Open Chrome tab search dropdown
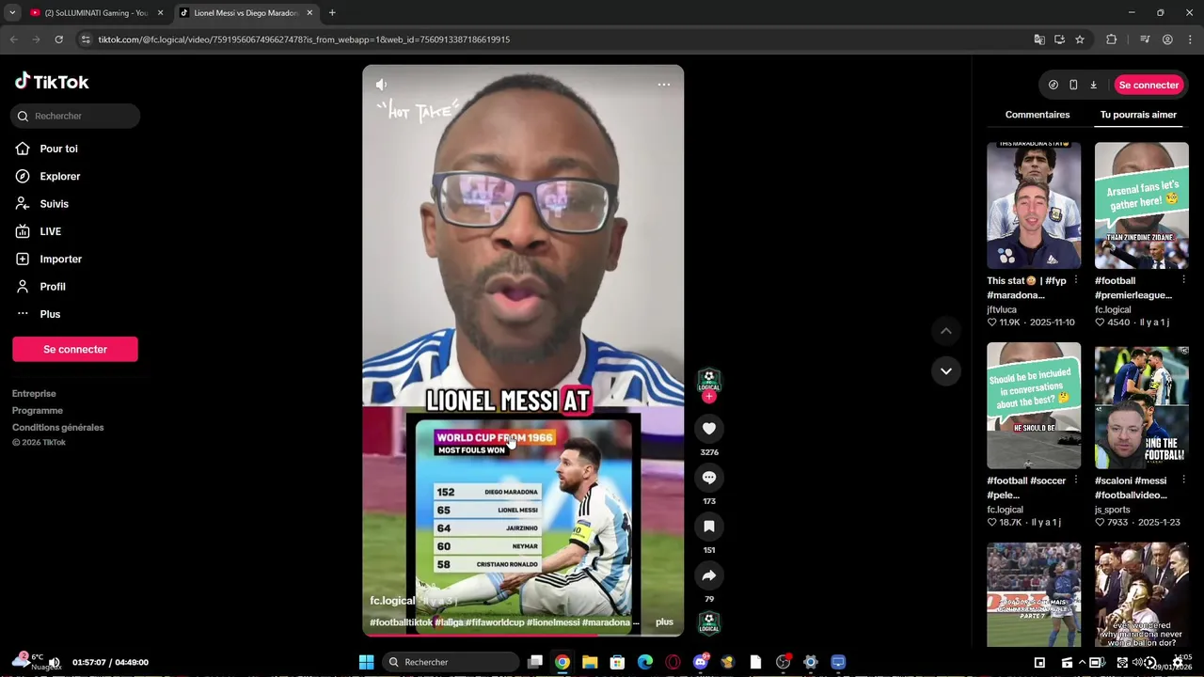This screenshot has width=1204, height=677. point(12,13)
